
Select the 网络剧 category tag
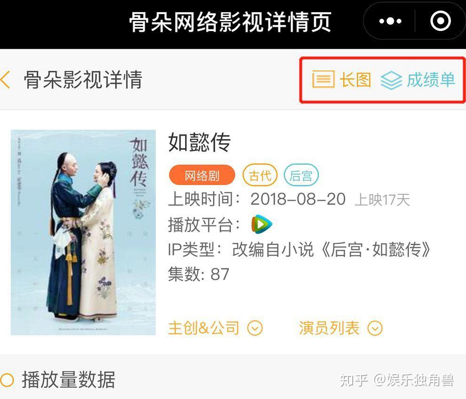[x=202, y=175]
